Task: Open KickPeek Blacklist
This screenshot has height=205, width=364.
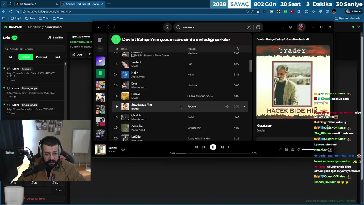Action: [x=55, y=38]
